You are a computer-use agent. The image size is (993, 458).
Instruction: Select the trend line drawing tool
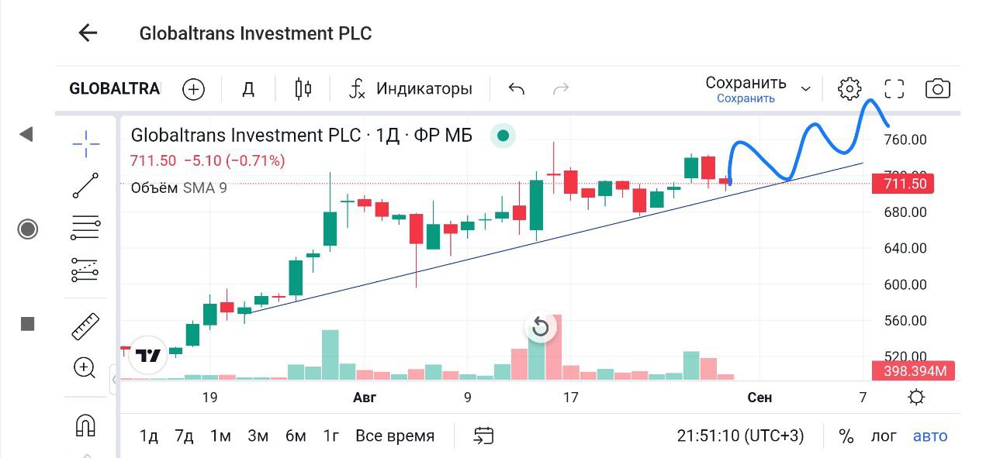click(85, 186)
